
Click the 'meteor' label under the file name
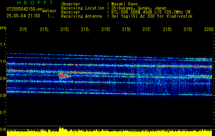tap(50, 11)
